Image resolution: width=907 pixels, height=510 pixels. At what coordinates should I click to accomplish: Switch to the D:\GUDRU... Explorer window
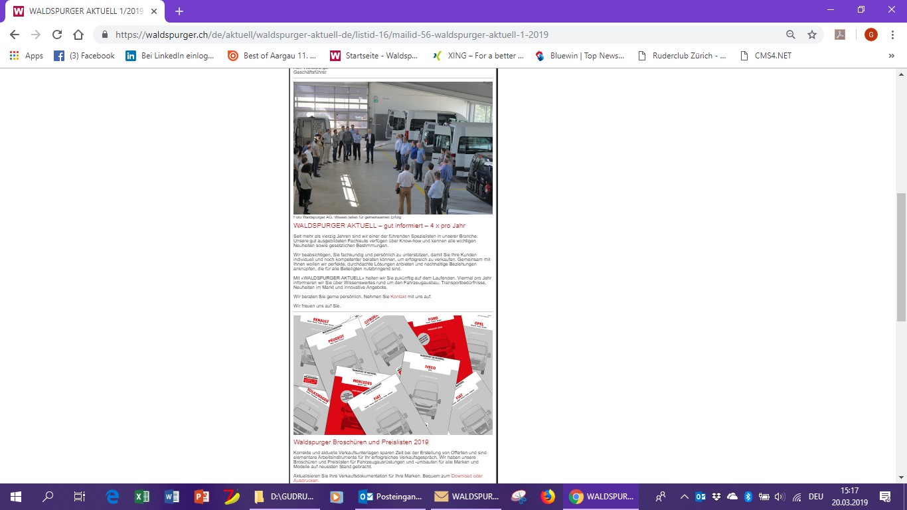tap(285, 497)
